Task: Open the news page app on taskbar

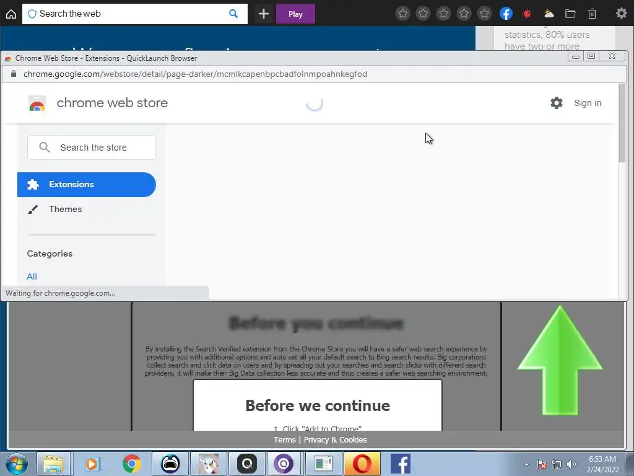Action: [323, 464]
